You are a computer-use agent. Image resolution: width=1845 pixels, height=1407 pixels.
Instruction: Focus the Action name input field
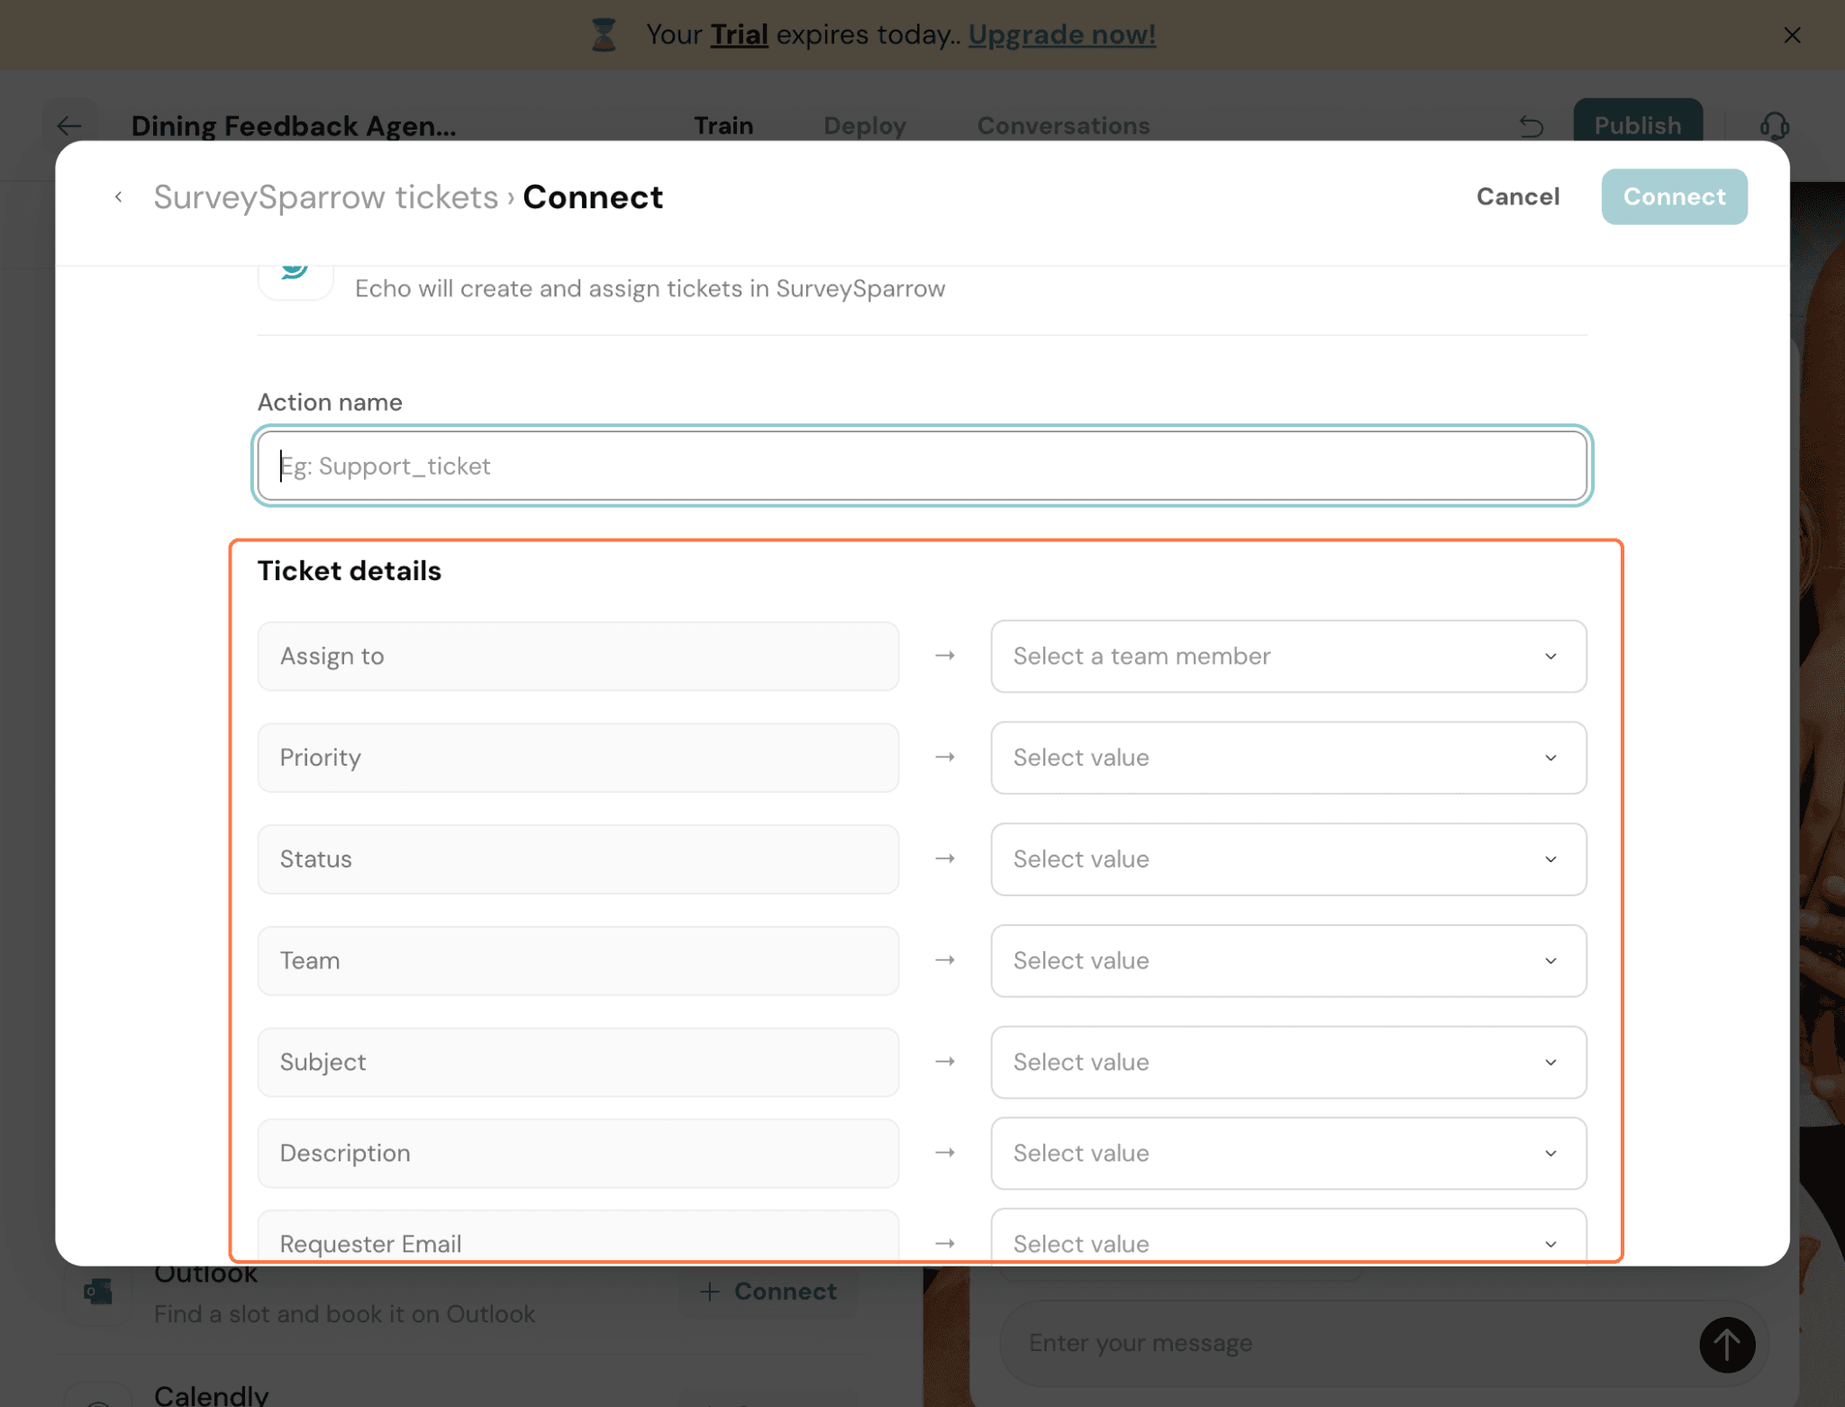pos(922,466)
